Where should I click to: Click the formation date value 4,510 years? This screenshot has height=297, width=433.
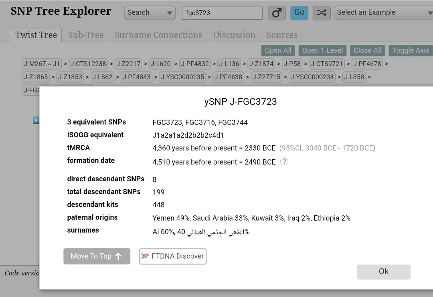214,162
